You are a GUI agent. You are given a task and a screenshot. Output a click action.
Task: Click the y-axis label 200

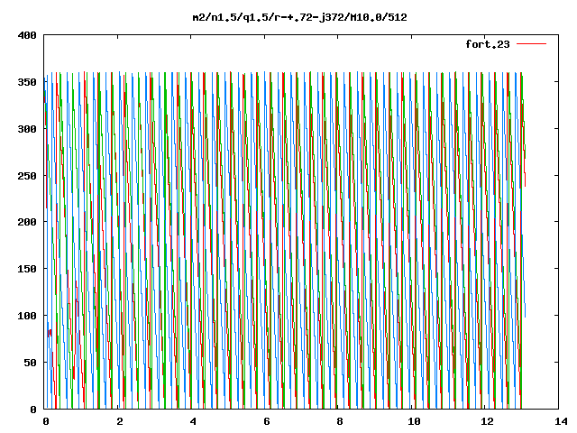(x=27, y=222)
